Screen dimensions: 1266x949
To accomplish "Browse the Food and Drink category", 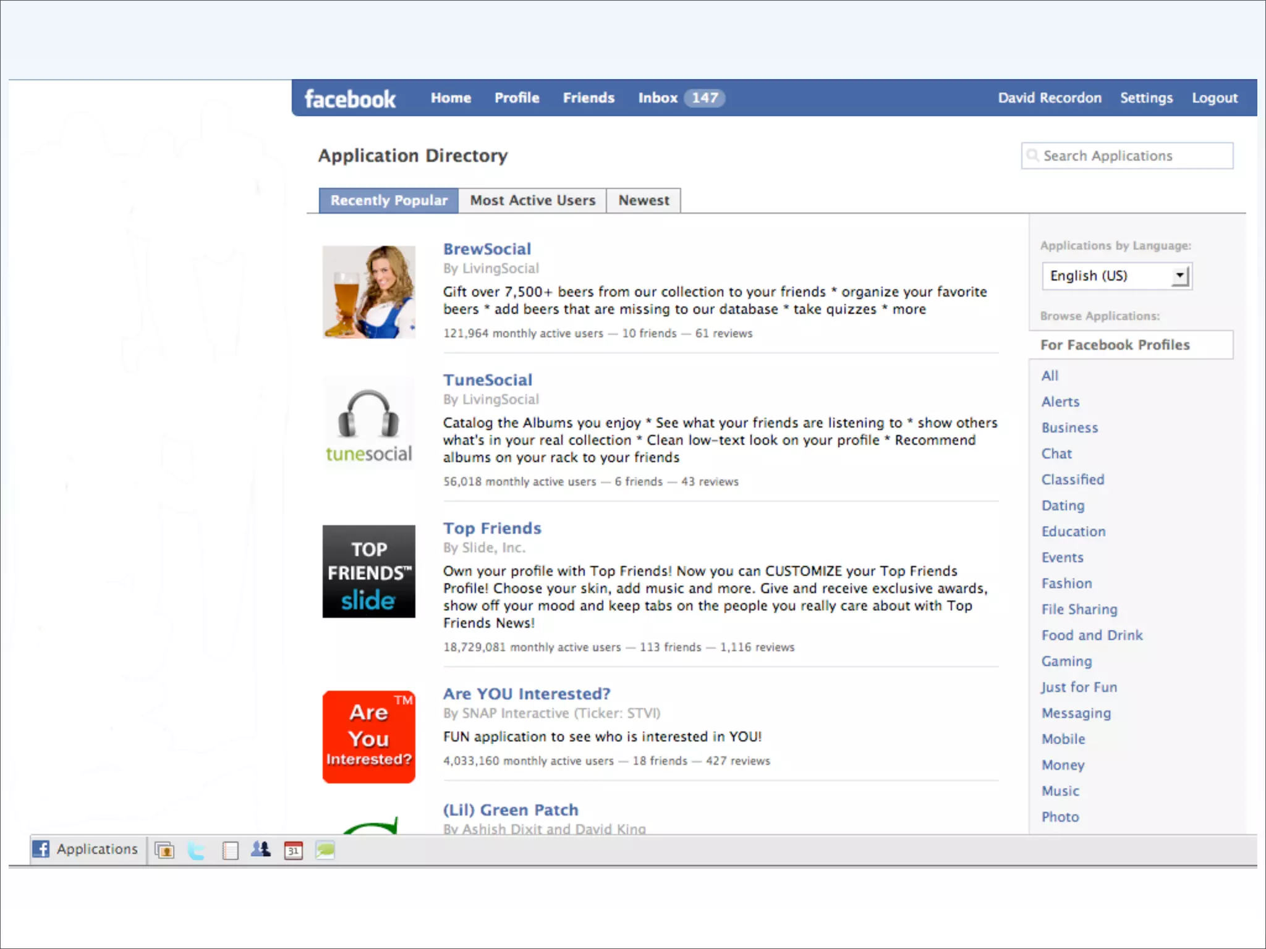I will tap(1092, 635).
